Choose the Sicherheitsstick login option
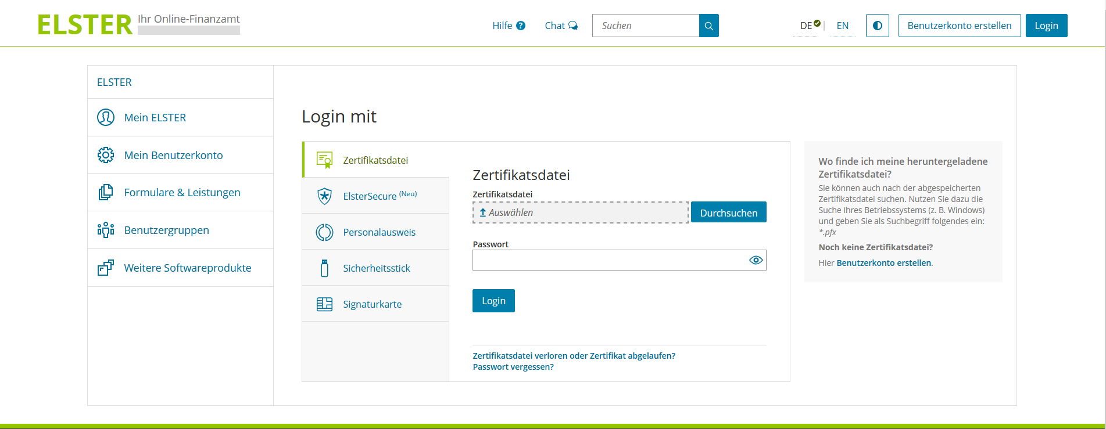The height and width of the screenshot is (429, 1106). 375,268
